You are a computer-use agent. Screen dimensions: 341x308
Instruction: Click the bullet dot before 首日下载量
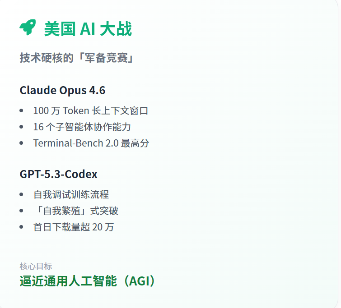[21, 227]
